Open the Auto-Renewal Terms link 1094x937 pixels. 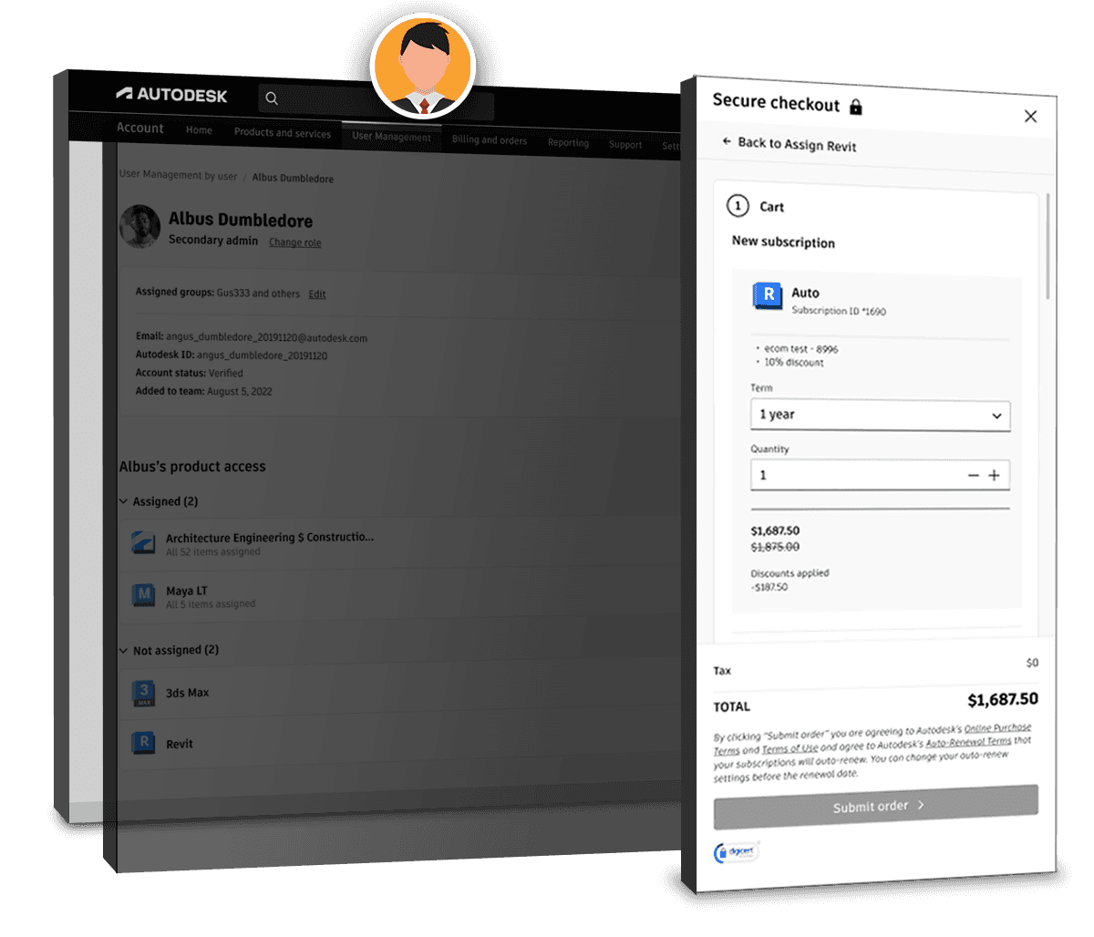tap(968, 742)
